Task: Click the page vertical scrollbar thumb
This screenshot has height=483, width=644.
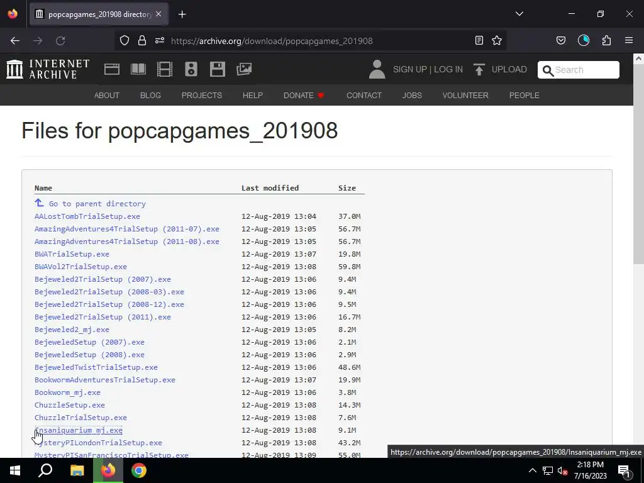Action: coord(638,164)
